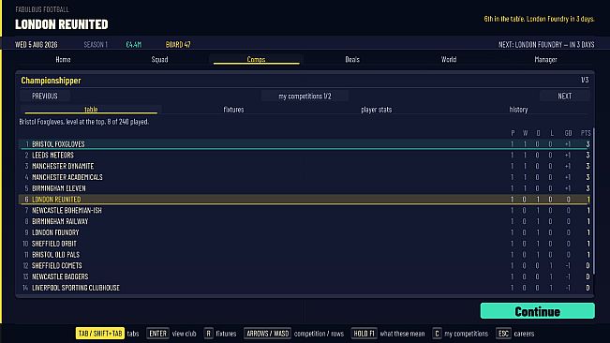The image size is (610, 343).
Task: Click the my competitions 1/2 button
Action: click(x=305, y=96)
